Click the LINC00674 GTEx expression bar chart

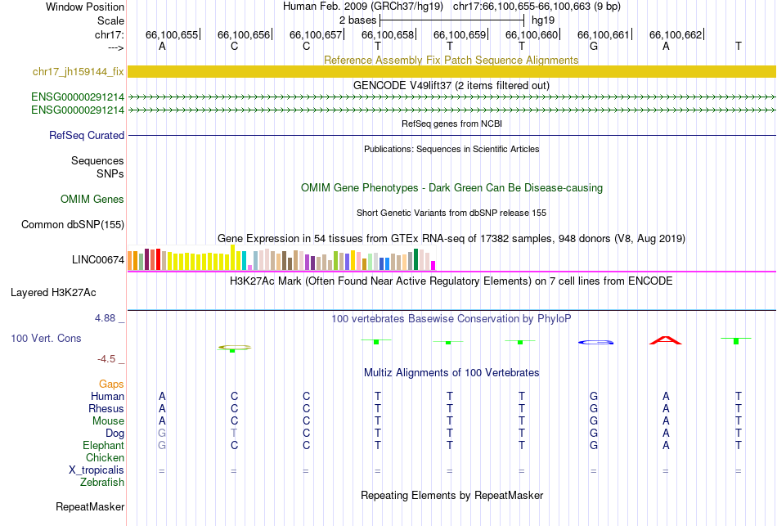tap(281, 259)
